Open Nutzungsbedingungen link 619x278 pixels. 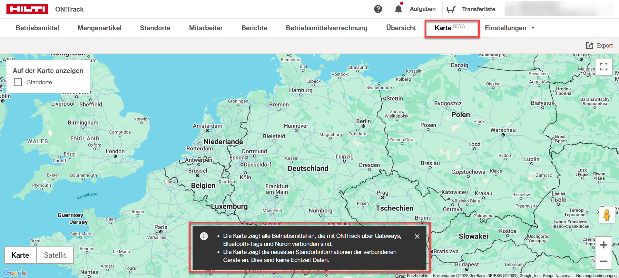[x=596, y=275]
